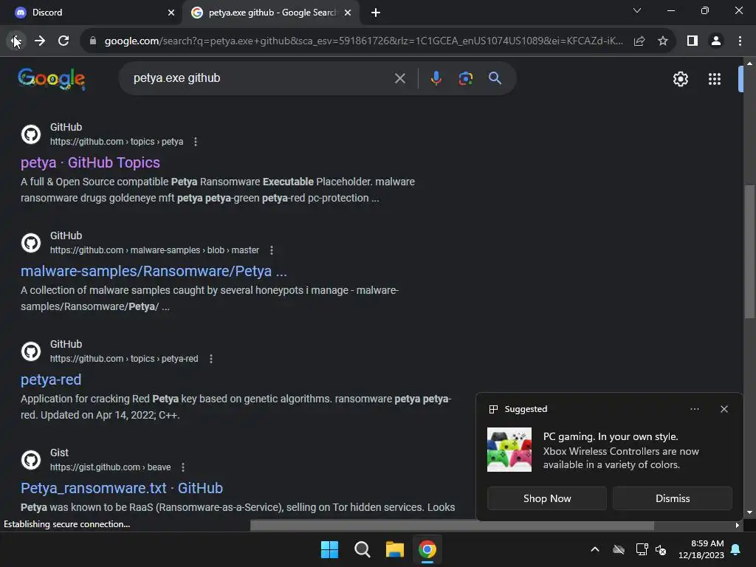The image size is (756, 567).
Task: Open the petya-red result link
Action: [51, 379]
